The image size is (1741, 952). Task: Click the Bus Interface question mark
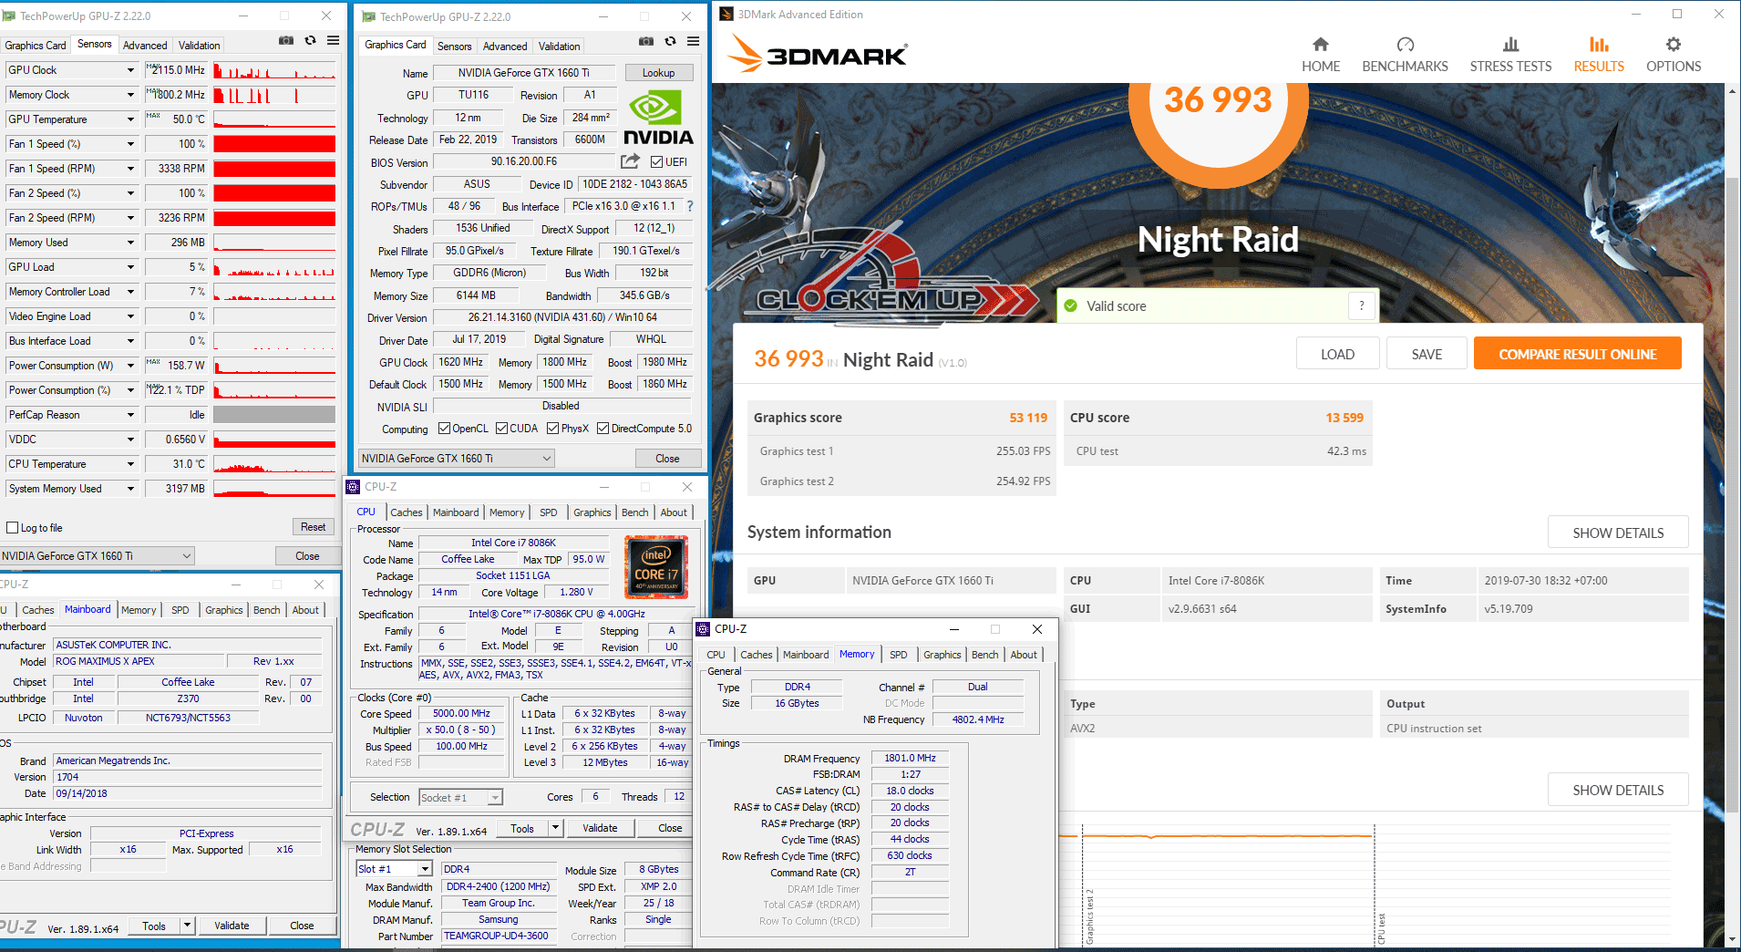click(x=690, y=206)
